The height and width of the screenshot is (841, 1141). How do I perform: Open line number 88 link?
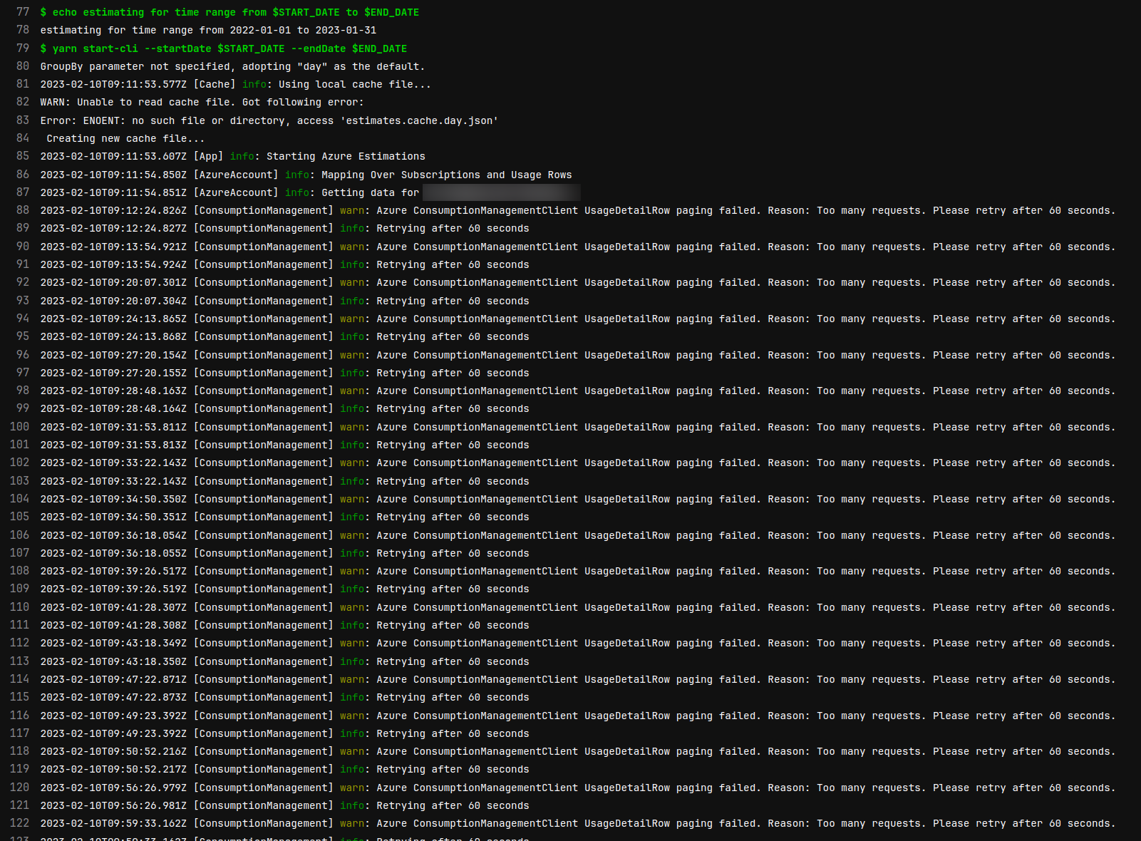pyautogui.click(x=23, y=210)
